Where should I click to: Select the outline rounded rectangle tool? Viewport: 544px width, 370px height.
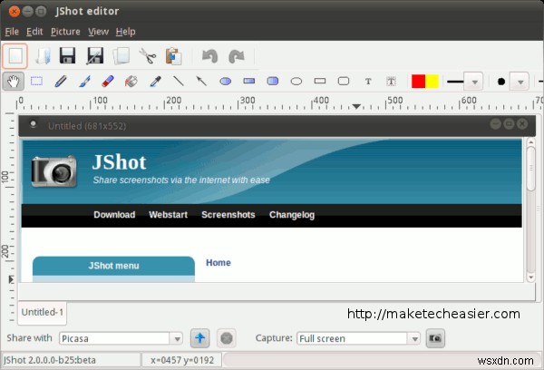(344, 82)
